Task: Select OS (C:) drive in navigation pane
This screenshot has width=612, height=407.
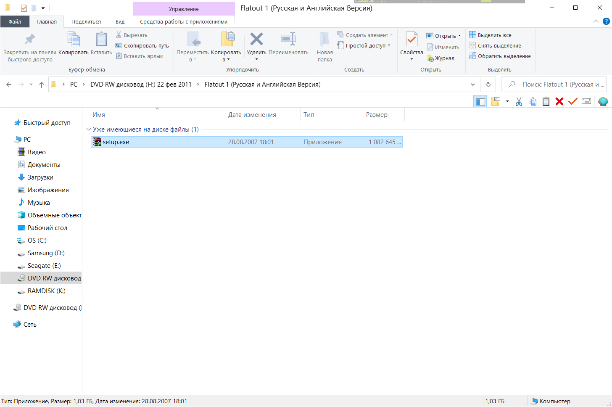Action: pos(37,240)
